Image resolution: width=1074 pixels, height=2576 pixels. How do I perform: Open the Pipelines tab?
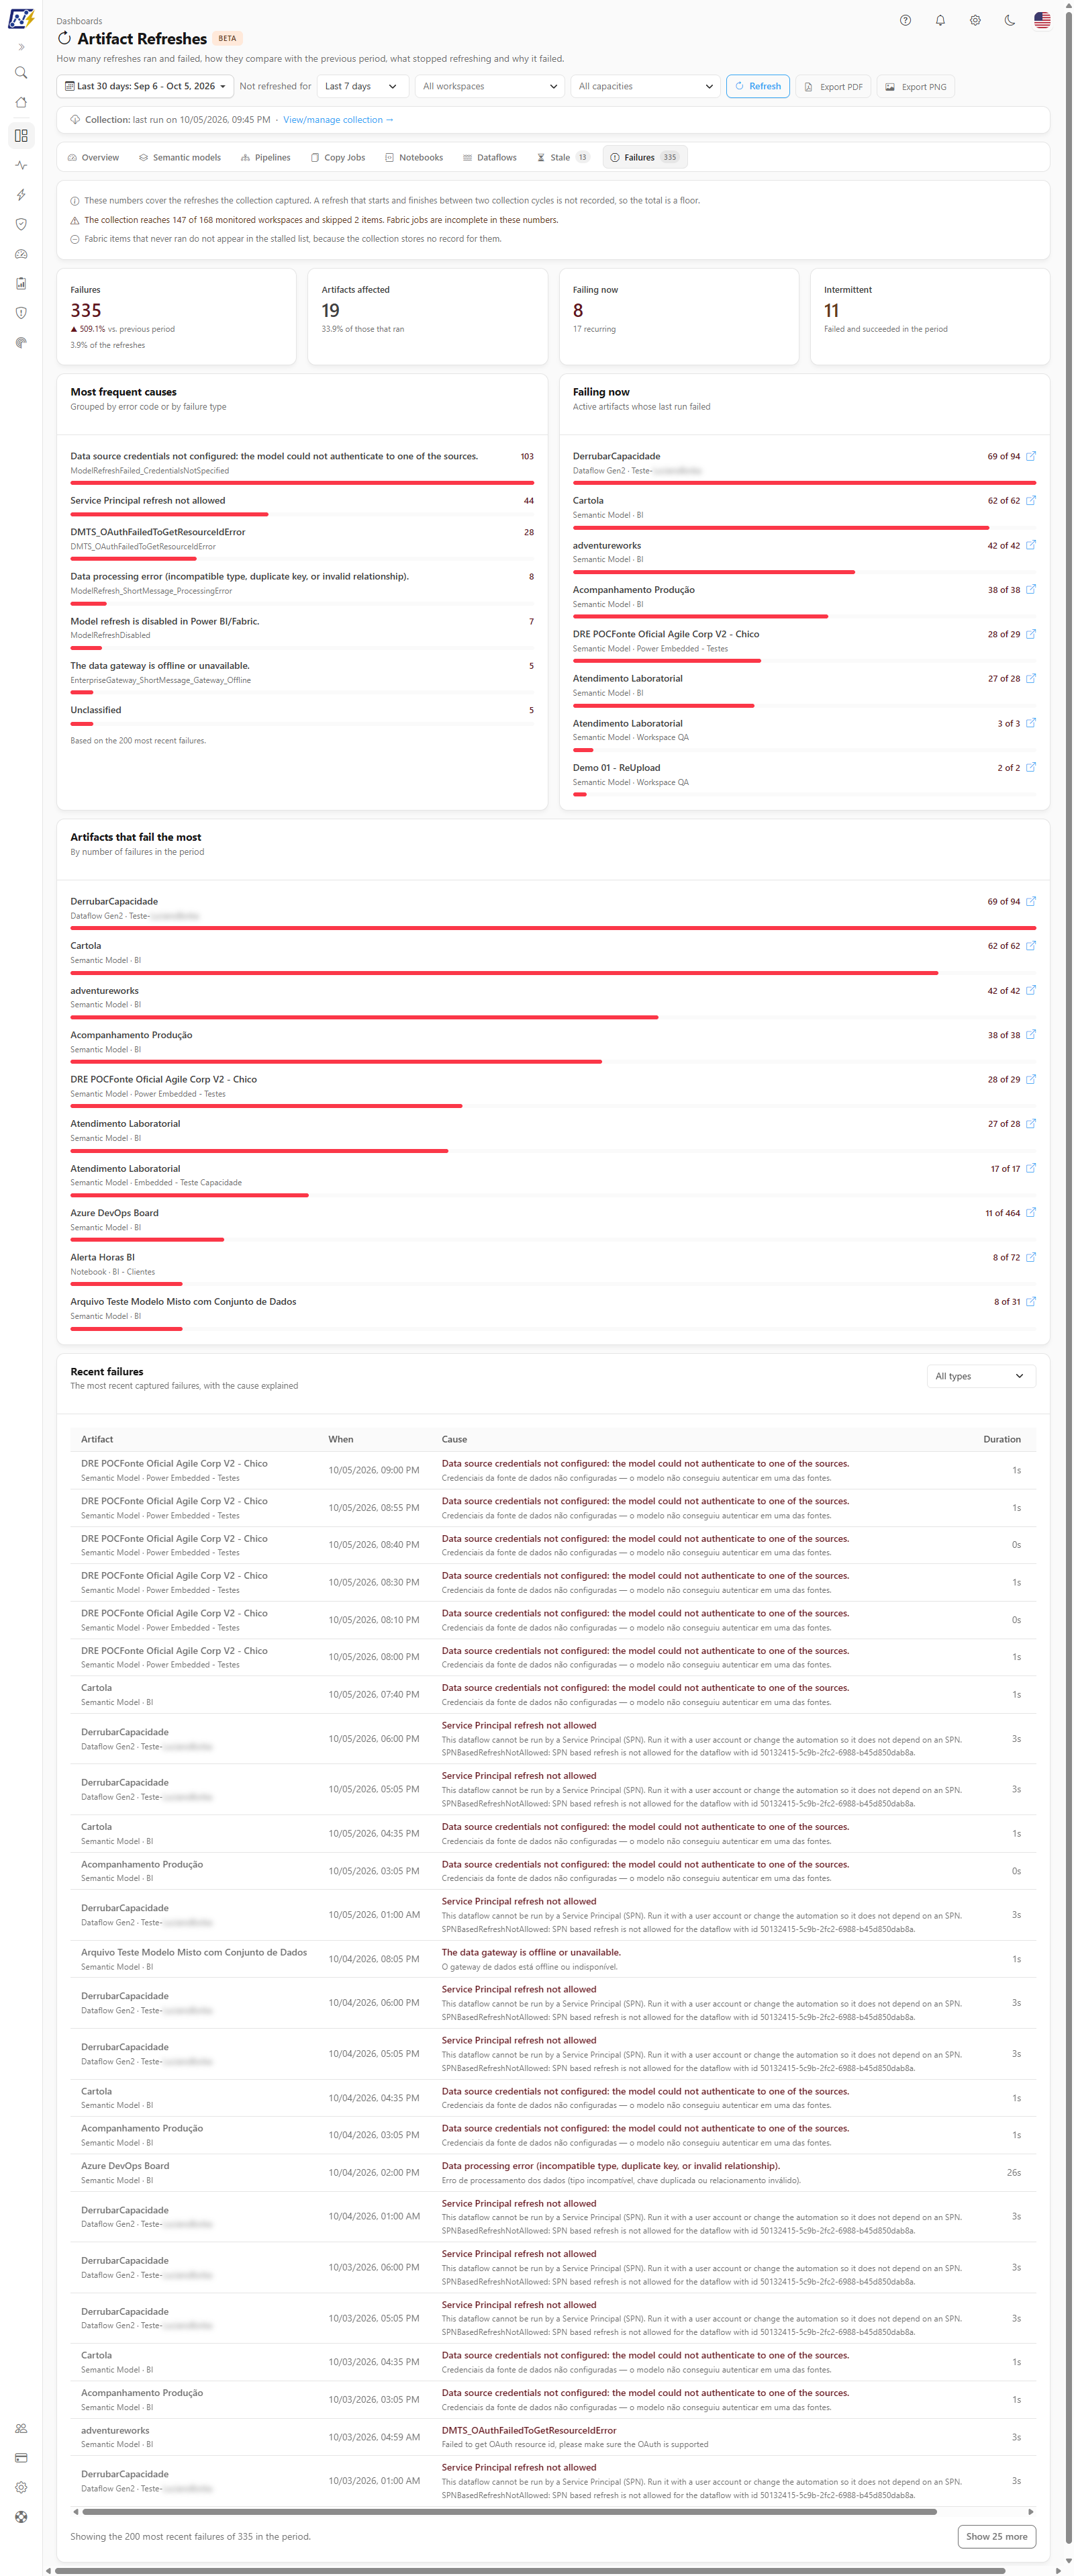[x=266, y=157]
